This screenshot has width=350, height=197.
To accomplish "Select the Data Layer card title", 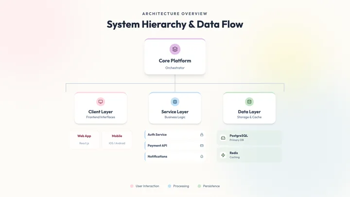I will pos(249,112).
